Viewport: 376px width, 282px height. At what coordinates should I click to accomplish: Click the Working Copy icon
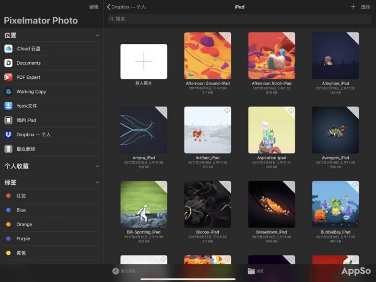click(8, 91)
